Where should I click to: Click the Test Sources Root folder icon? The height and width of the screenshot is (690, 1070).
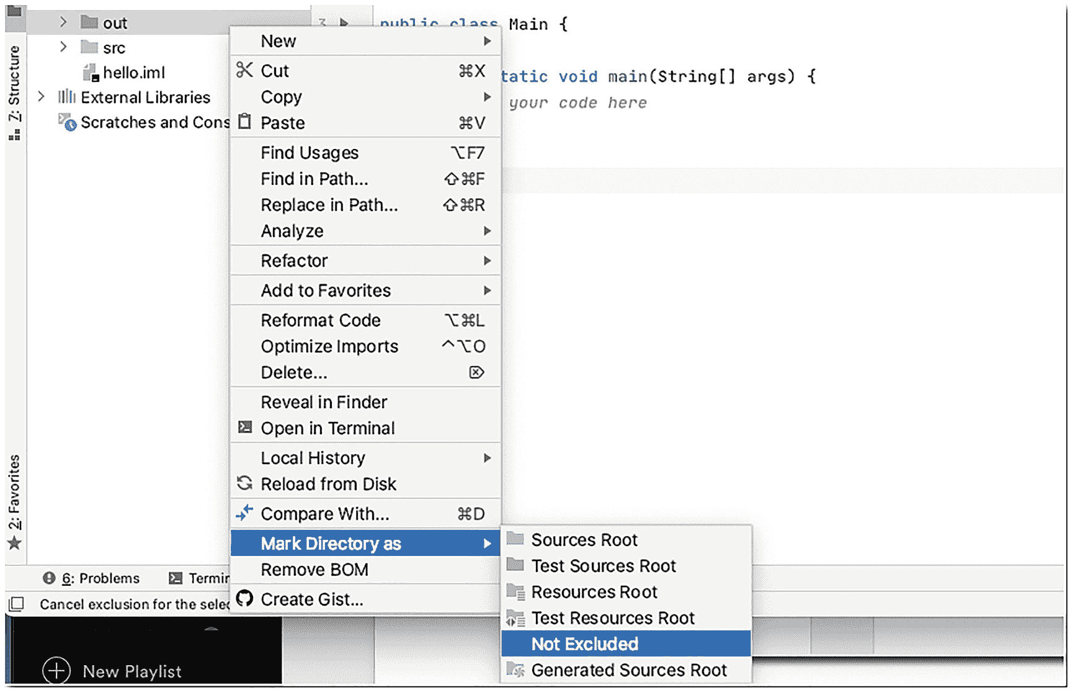515,565
